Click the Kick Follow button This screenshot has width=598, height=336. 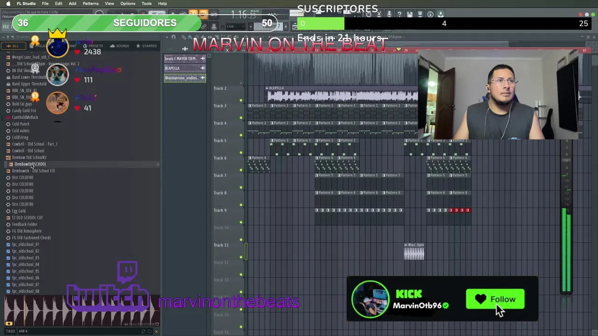[x=495, y=300]
